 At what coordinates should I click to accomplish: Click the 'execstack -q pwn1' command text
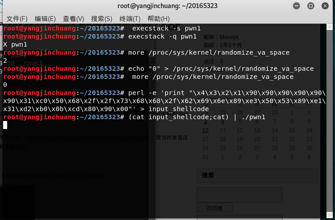(162, 36)
